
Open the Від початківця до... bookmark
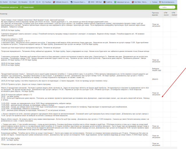coord(167,2)
